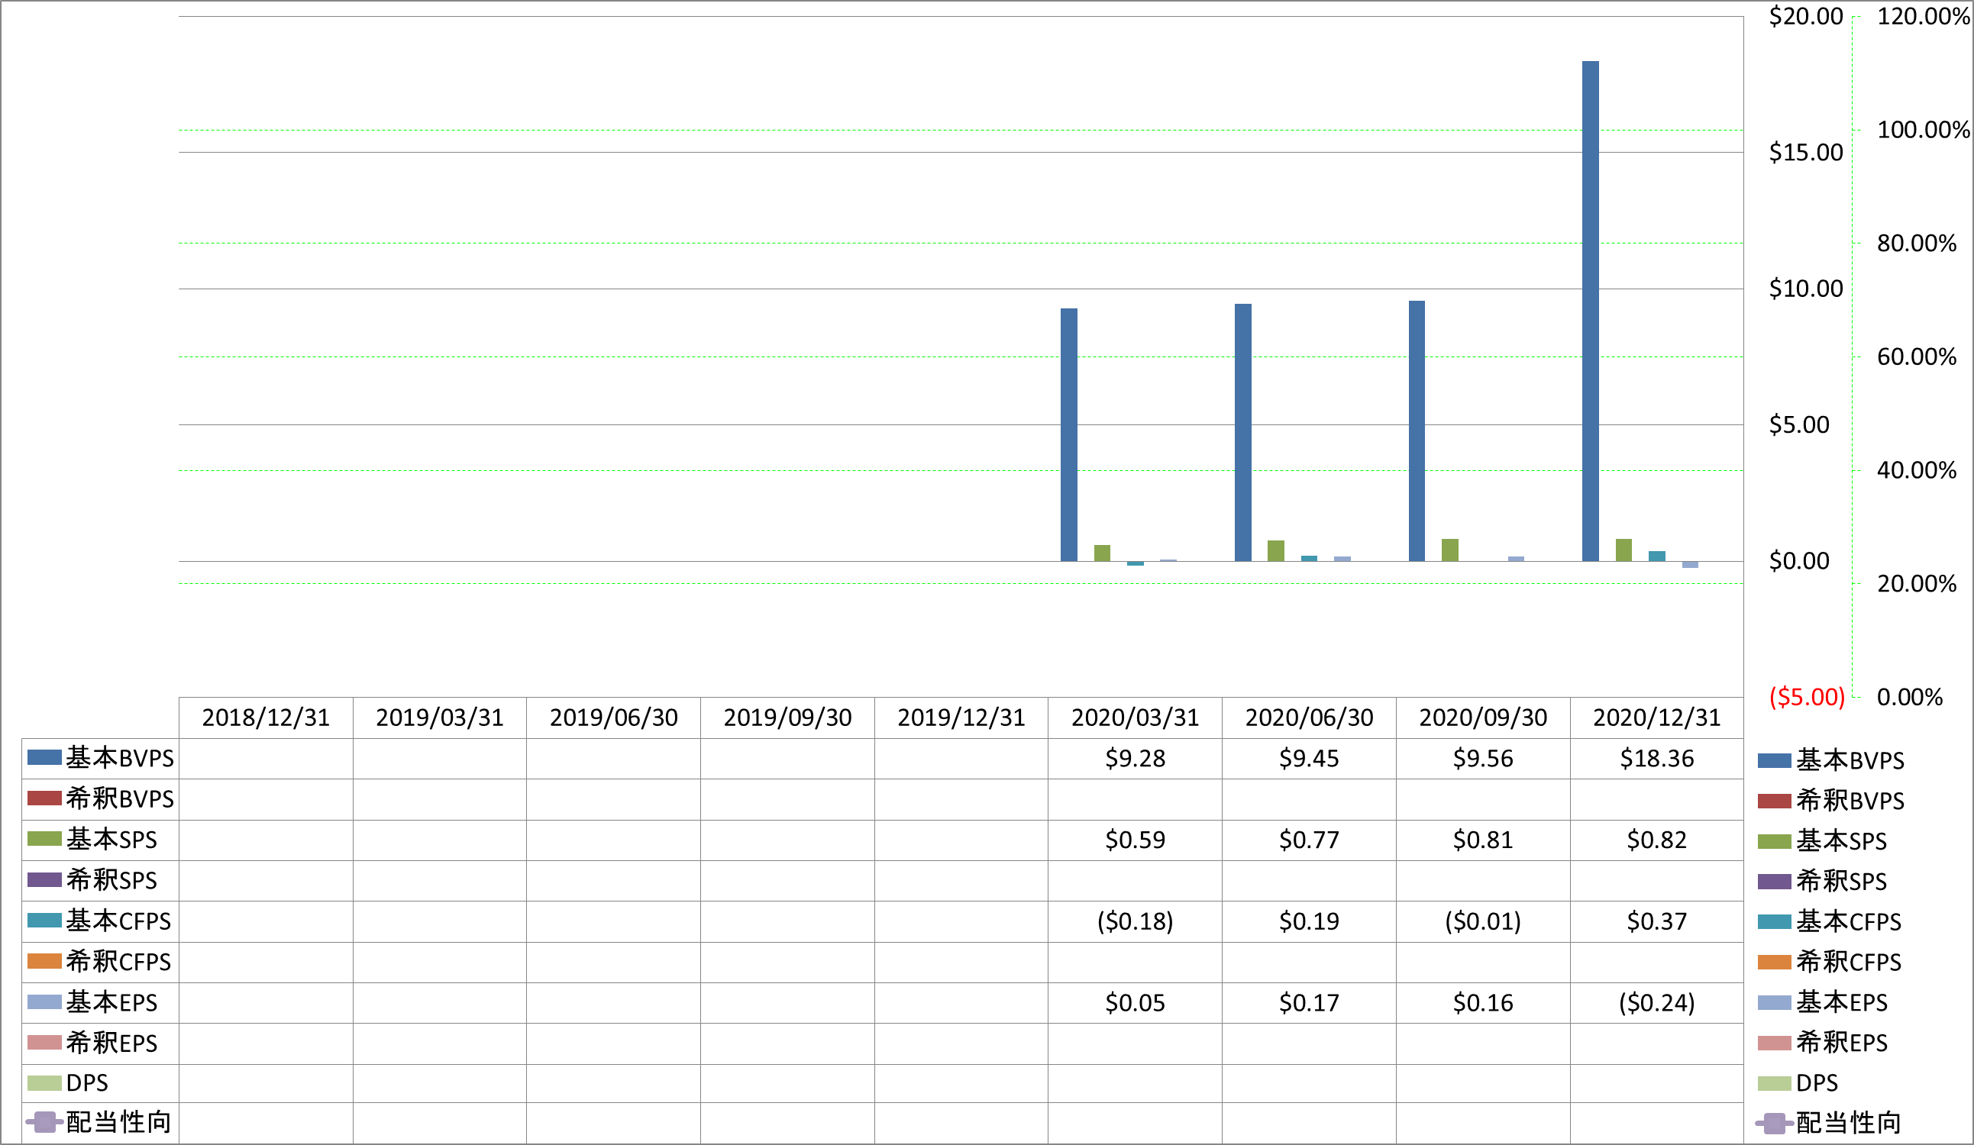Click the 希釈BVPS red swatch in left legend

tap(44, 798)
